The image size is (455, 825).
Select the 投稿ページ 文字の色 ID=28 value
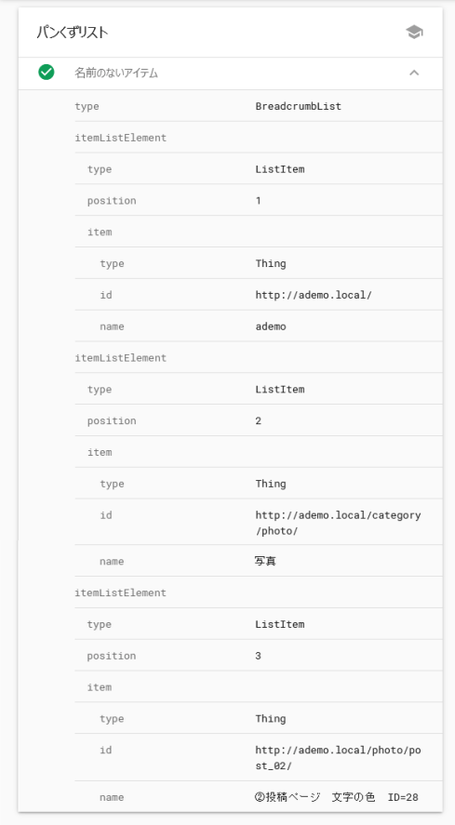point(337,797)
